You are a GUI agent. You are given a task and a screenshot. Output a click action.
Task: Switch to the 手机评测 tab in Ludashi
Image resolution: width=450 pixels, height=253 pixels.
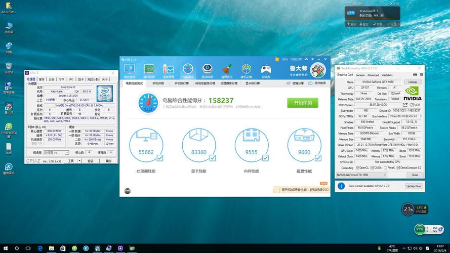pos(158,83)
